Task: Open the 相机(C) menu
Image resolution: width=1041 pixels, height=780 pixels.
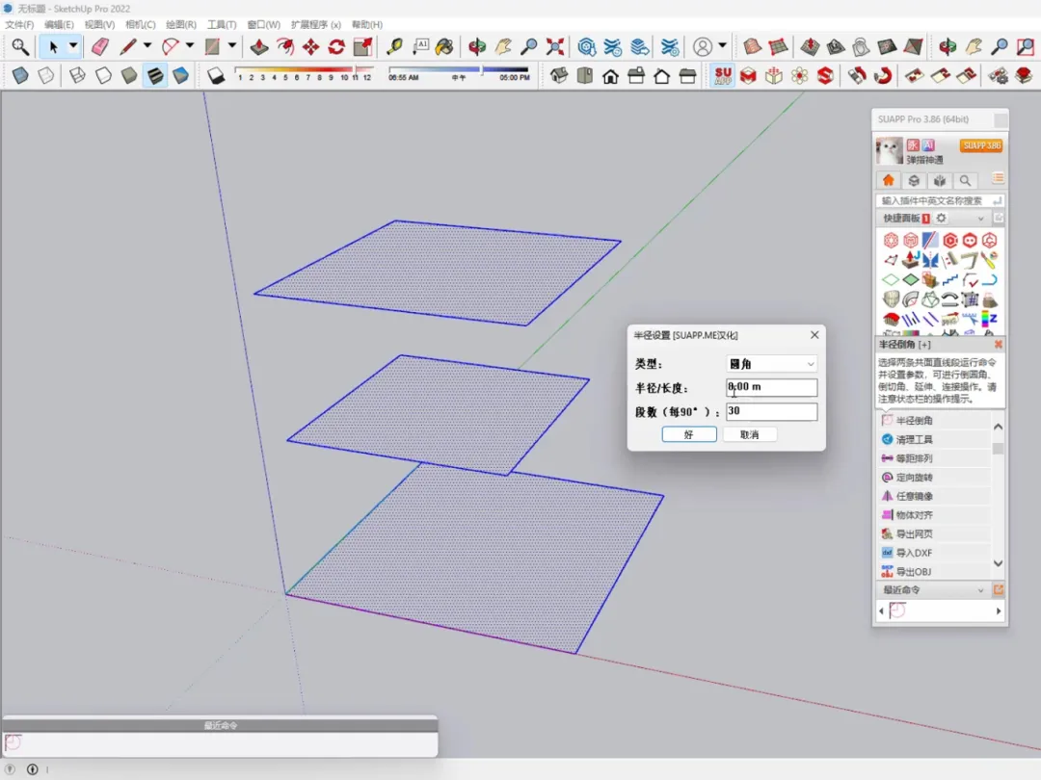Action: (x=140, y=24)
